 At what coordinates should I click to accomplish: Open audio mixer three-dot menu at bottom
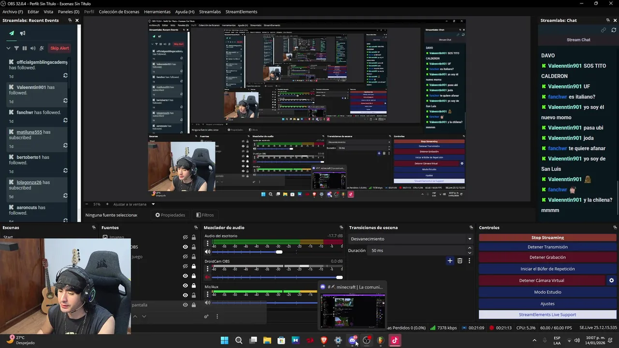(x=217, y=317)
